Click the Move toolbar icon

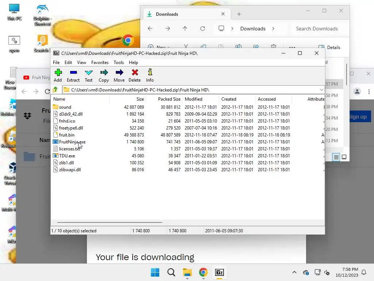pyautogui.click(x=119, y=75)
